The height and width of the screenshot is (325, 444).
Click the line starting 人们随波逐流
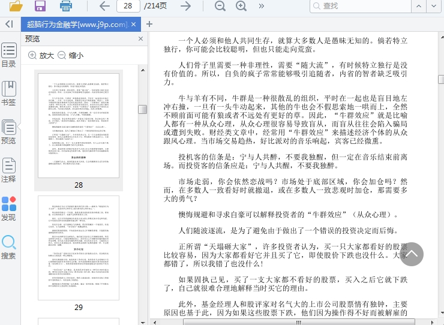tap(288, 231)
